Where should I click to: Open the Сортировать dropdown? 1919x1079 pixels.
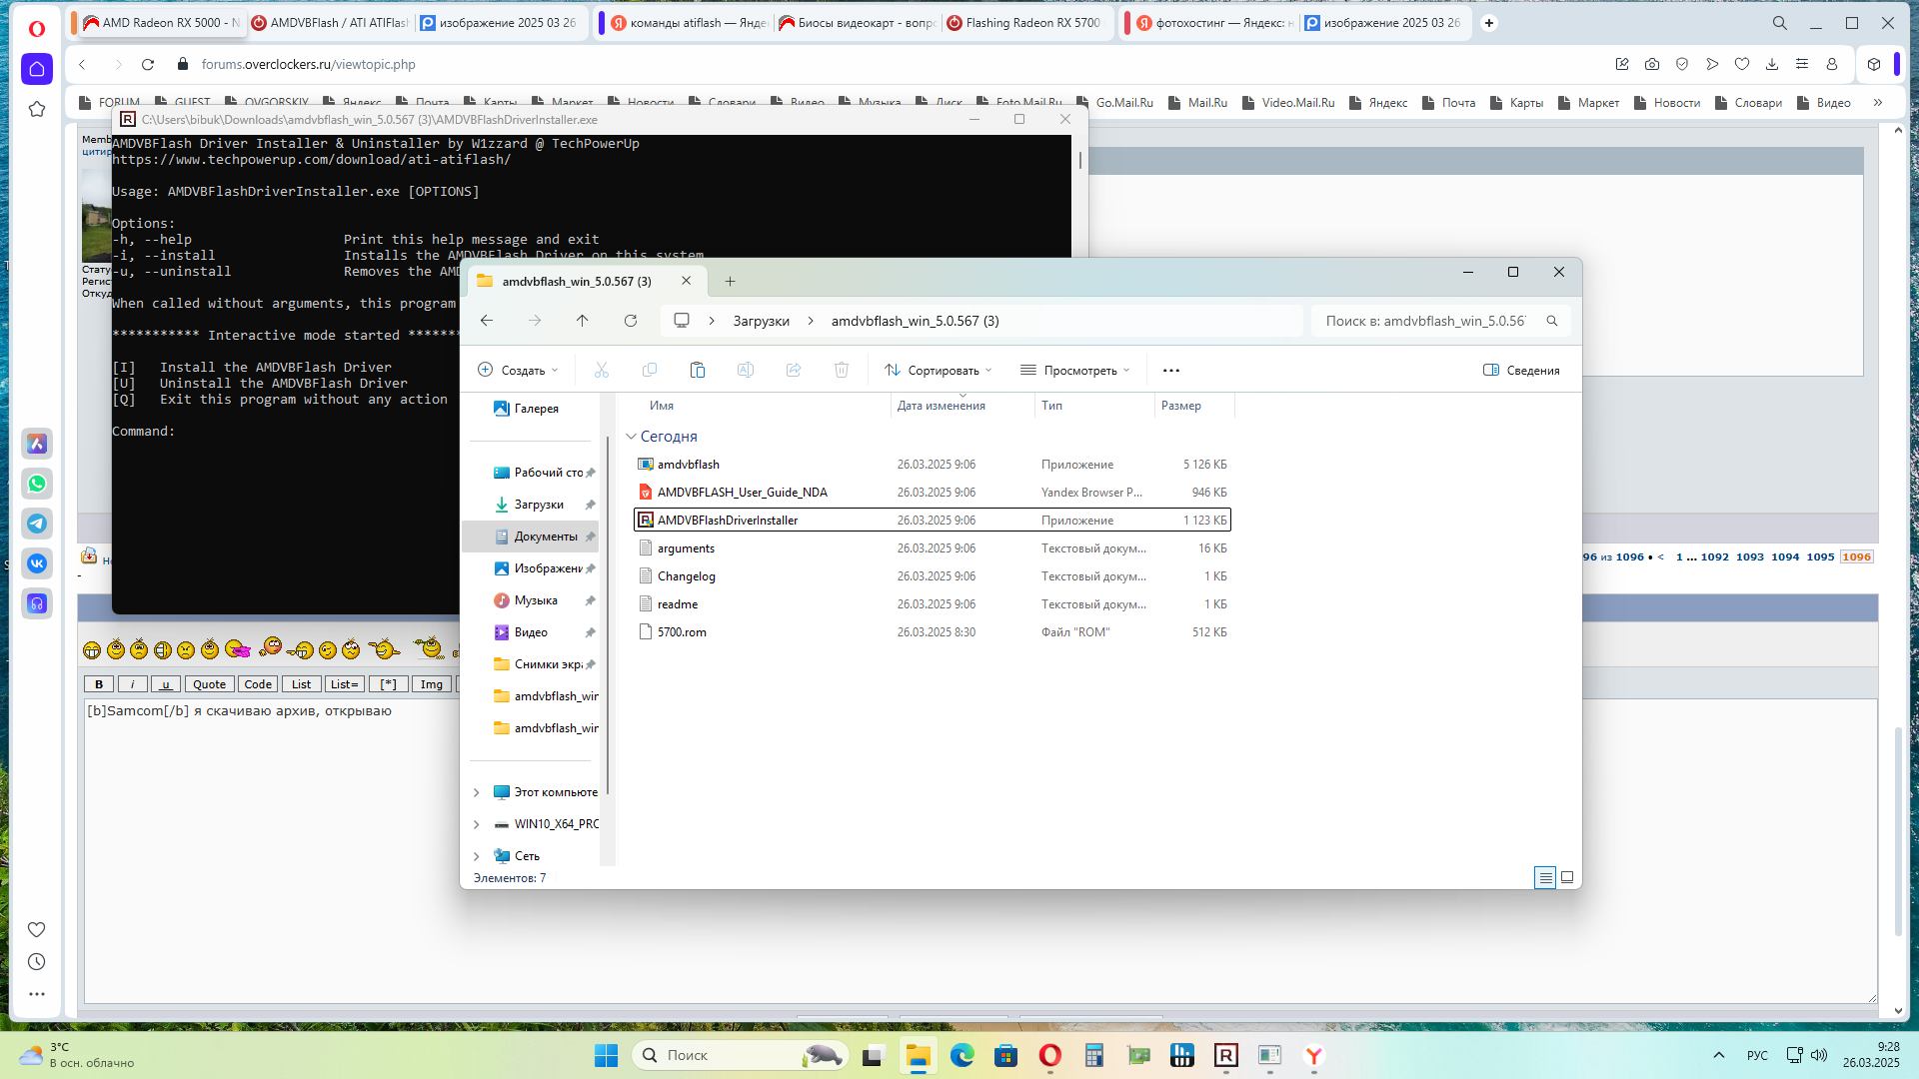(x=939, y=370)
